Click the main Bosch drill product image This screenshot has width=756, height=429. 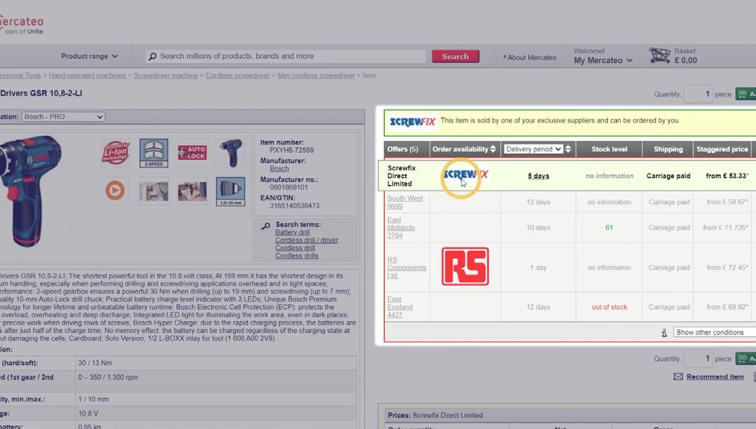(x=30, y=191)
